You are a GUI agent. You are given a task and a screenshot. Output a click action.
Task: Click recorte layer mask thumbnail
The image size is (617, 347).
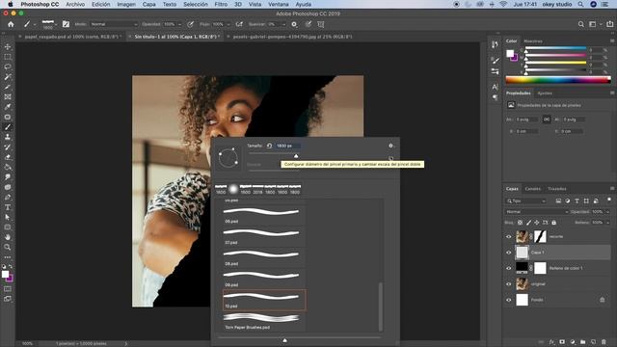[540, 236]
